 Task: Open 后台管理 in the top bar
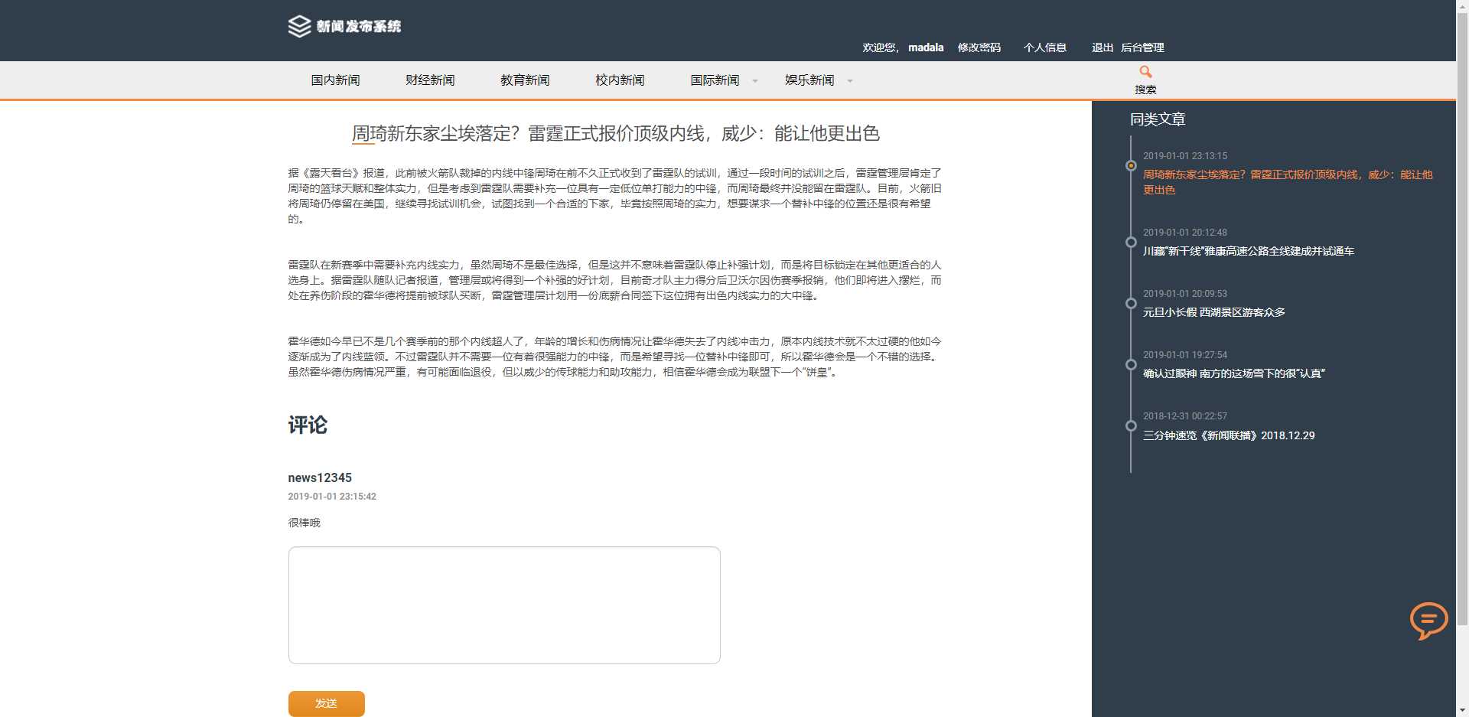pos(1143,47)
